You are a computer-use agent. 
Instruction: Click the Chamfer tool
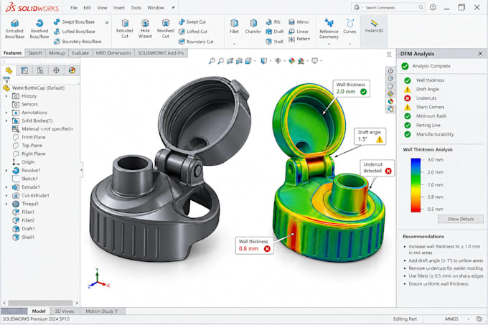tap(253, 27)
